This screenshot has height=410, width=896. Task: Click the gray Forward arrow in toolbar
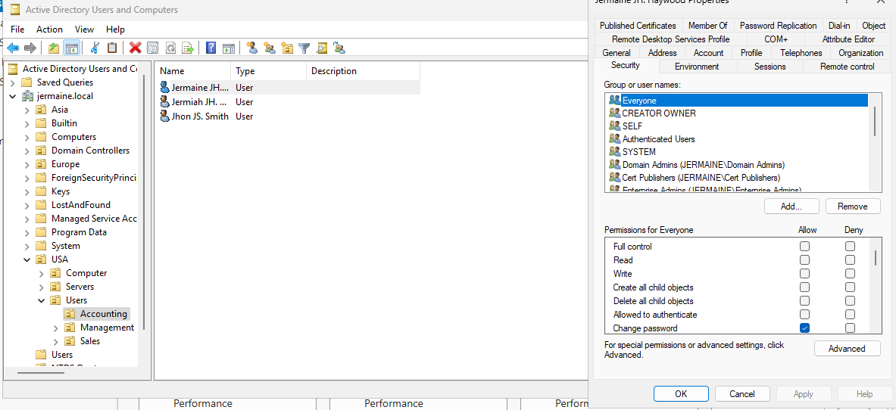click(30, 48)
